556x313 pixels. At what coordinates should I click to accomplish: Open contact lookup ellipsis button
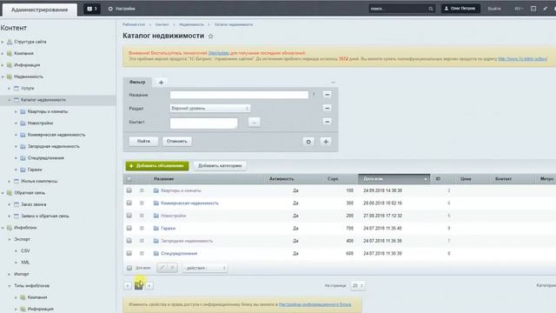point(254,123)
